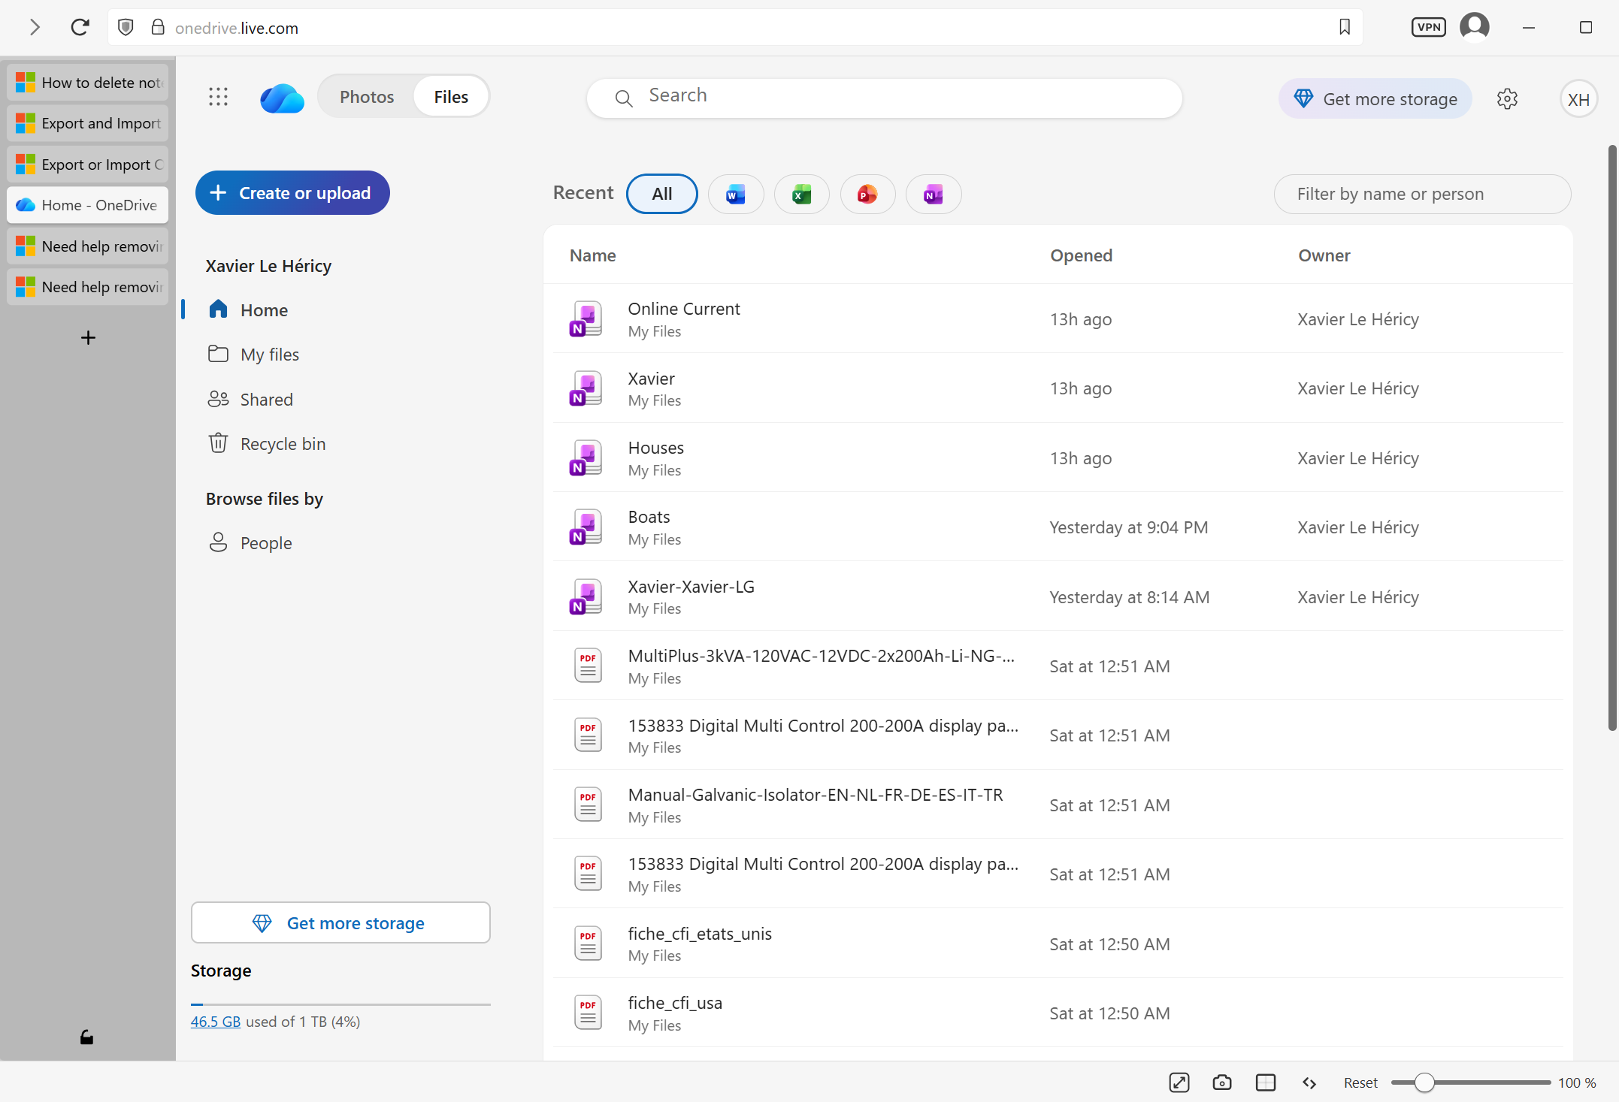Click the VPN badge in browser toolbar
The height and width of the screenshot is (1102, 1619).
pyautogui.click(x=1428, y=28)
